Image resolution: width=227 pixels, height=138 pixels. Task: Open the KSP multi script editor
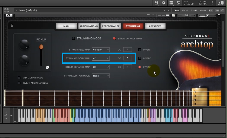pos(211,10)
